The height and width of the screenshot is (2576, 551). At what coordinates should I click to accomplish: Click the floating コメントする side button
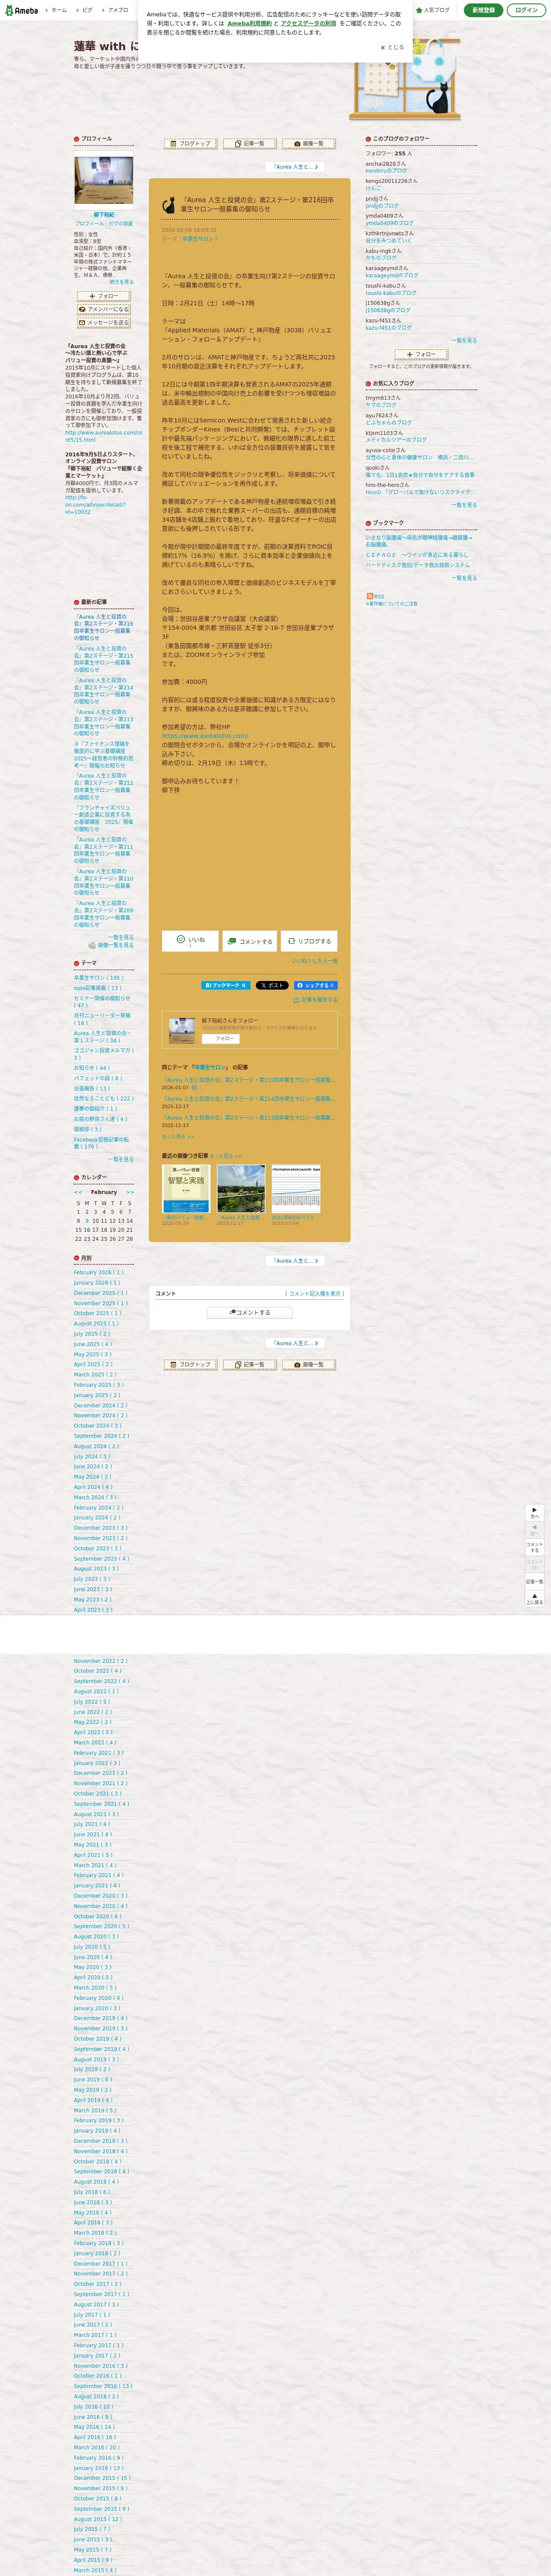point(535,1546)
